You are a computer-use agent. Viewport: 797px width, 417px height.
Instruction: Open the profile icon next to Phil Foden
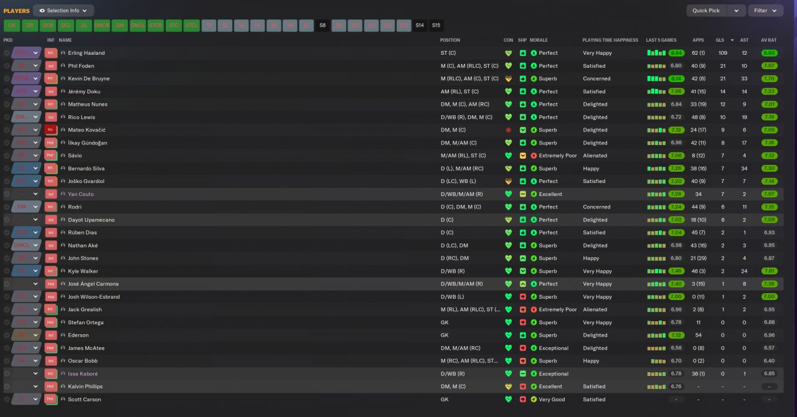click(x=63, y=66)
